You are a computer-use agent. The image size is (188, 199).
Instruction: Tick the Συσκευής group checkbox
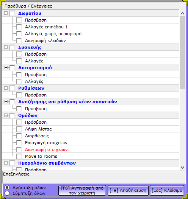(13, 47)
